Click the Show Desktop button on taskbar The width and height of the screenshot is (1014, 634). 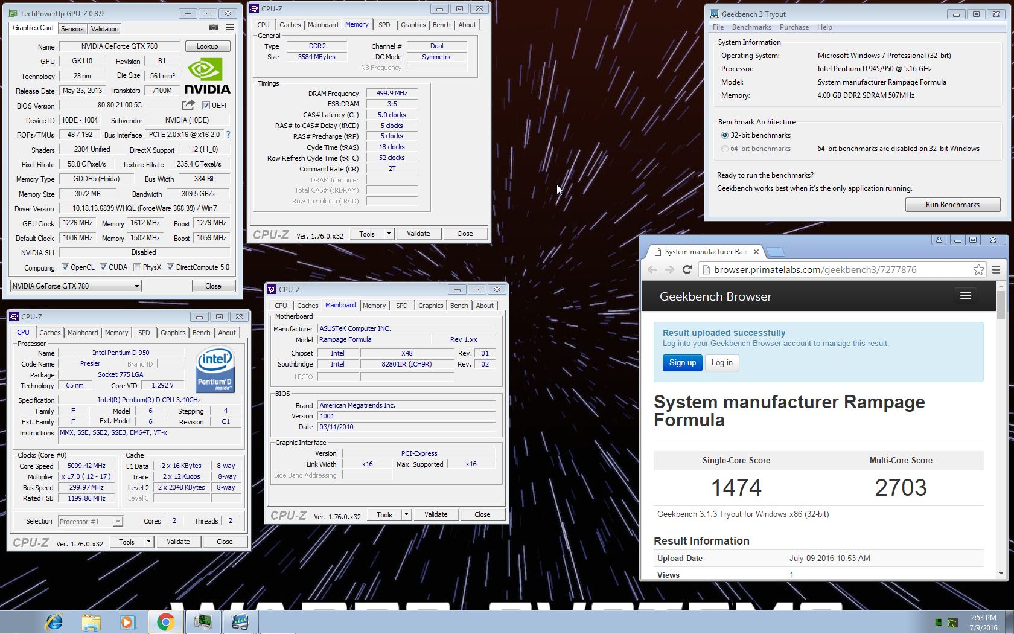point(1010,623)
